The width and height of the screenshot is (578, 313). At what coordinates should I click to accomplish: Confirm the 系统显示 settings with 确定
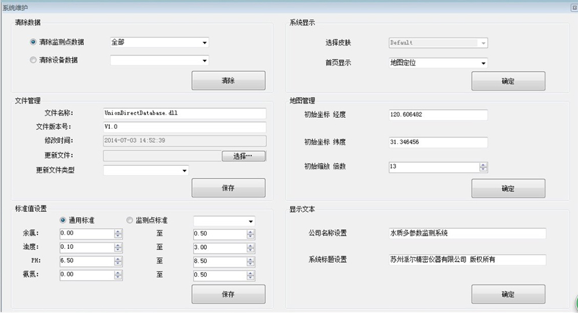[508, 81]
